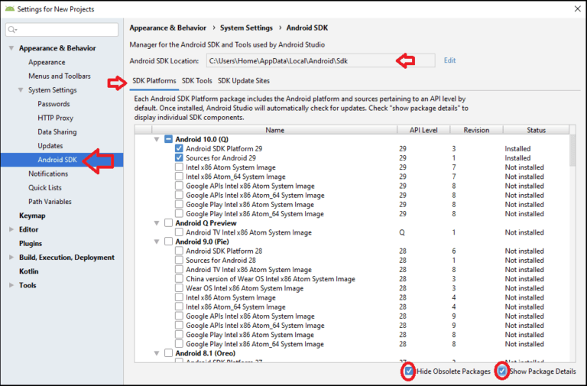This screenshot has height=386, width=587.
Task: Check Android TV Intel x86 Atom System Image for Q
Action: pos(179,232)
